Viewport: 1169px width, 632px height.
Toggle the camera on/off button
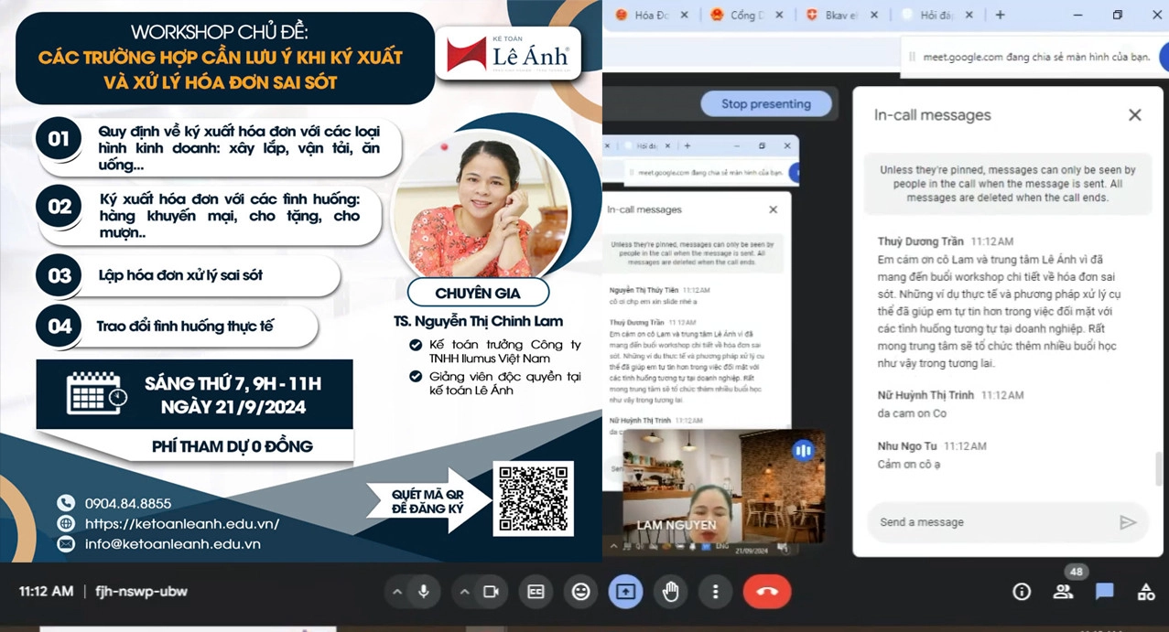click(x=491, y=592)
